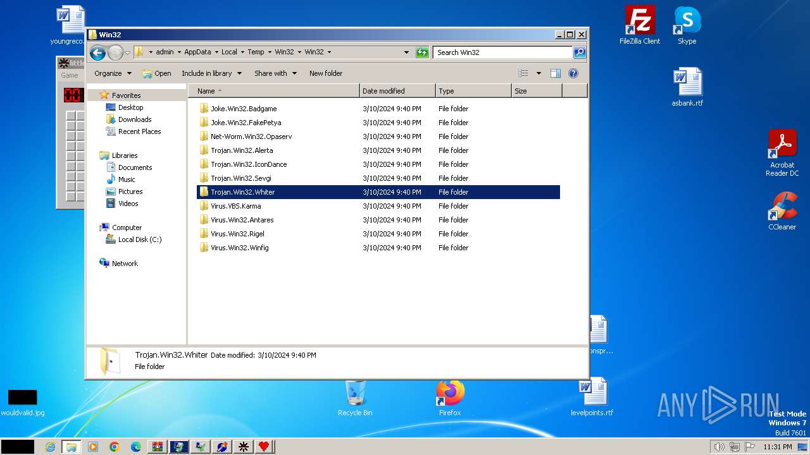
Task: Open the view options dropdown arrow
Action: point(539,73)
